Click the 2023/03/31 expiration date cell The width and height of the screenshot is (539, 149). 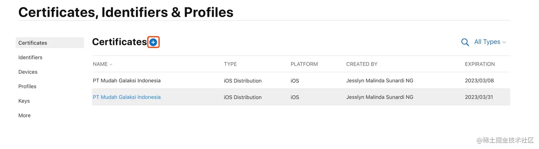point(479,97)
